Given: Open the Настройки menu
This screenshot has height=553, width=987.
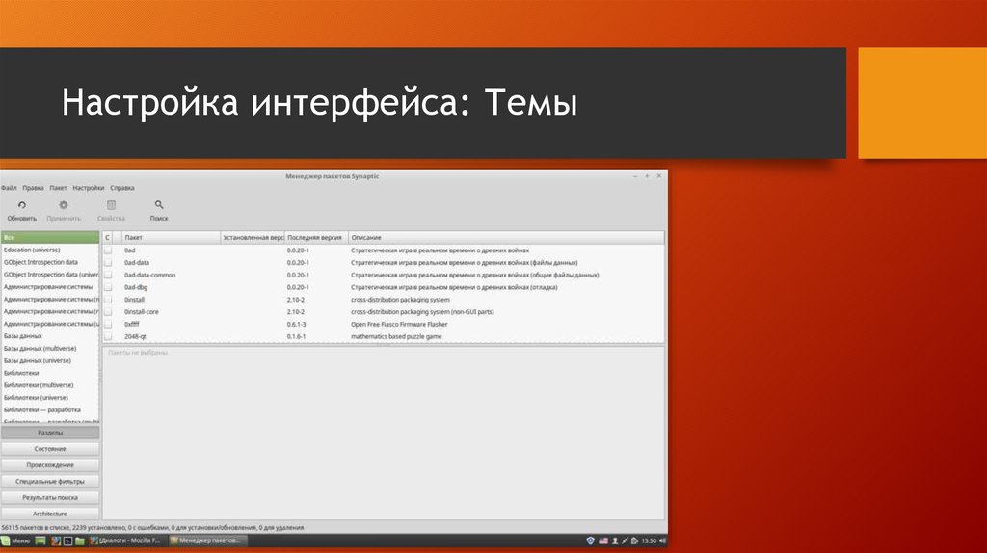Looking at the screenshot, I should (x=88, y=188).
